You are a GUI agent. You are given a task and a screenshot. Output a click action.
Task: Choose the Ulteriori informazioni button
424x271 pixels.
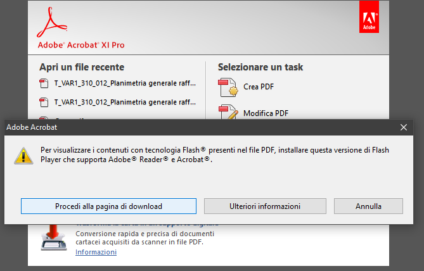pos(266,206)
